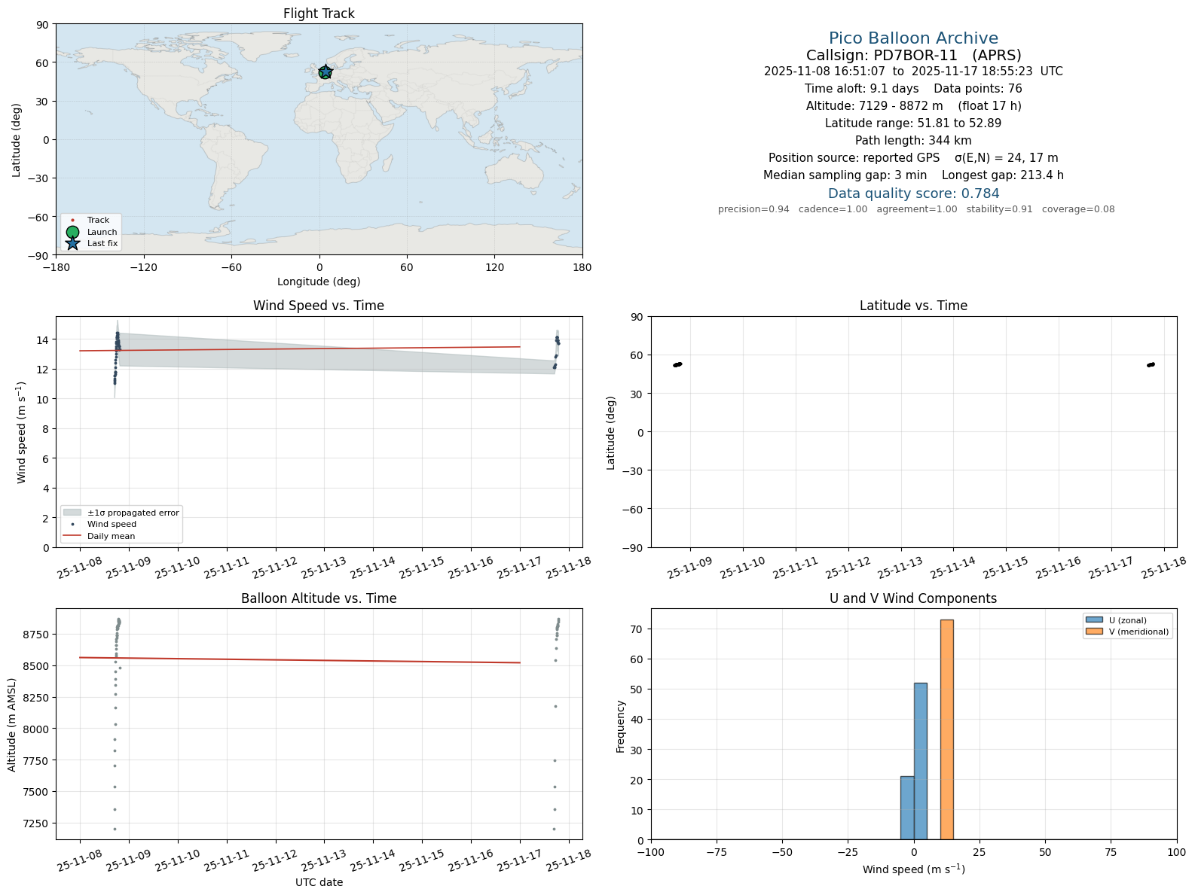Click the "Wind speed (m s⁻¹)" x-axis label under the histogram
The width and height of the screenshot is (1195, 895).
pyautogui.click(x=913, y=869)
